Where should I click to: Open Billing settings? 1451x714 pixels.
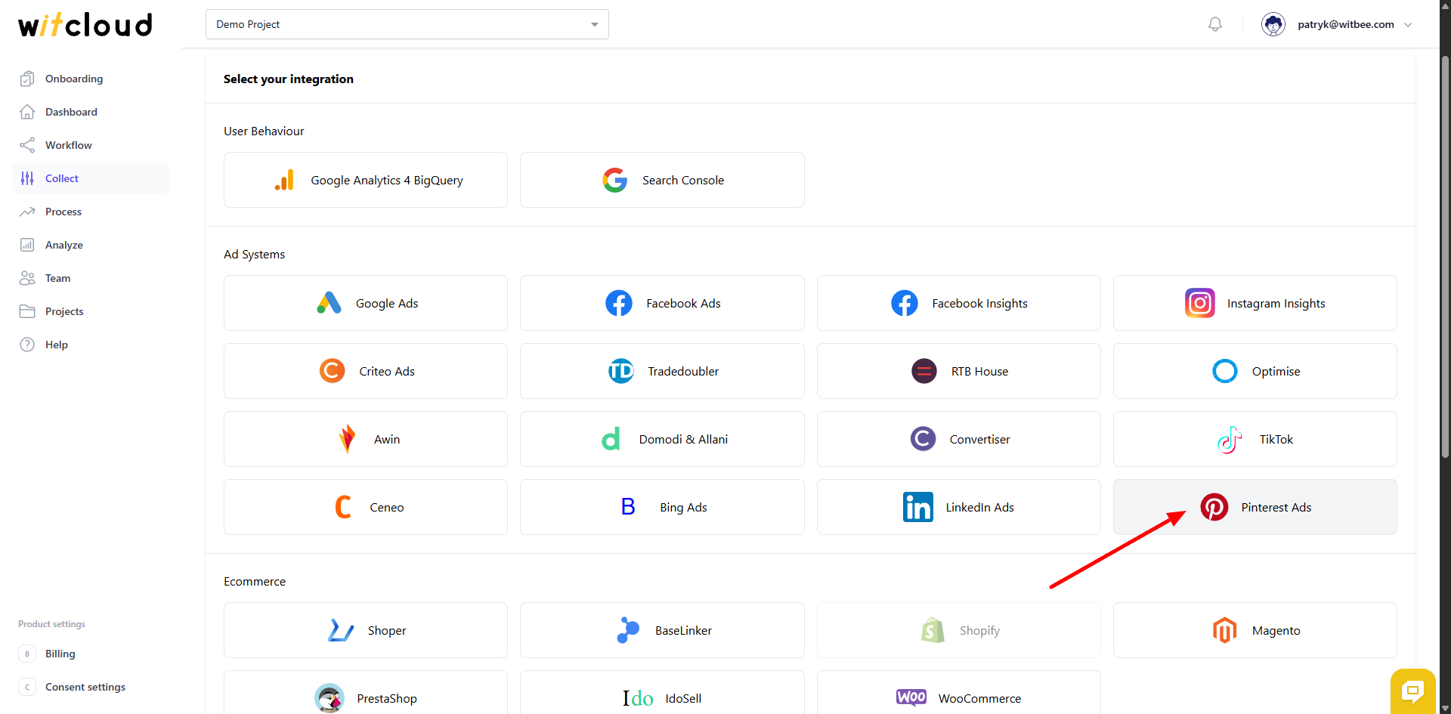click(91, 654)
